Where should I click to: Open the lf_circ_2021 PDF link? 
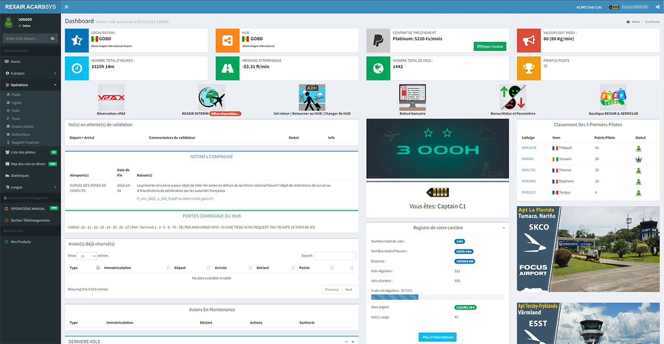175,199
